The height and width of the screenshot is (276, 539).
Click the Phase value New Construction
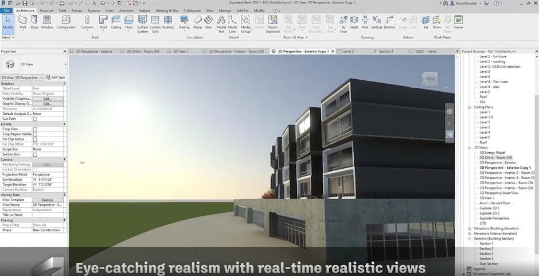[48, 230]
